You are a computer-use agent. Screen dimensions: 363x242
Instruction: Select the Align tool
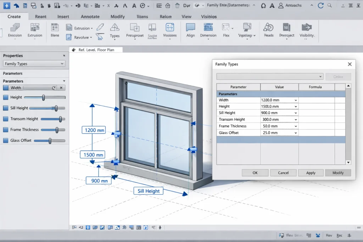tap(190, 31)
